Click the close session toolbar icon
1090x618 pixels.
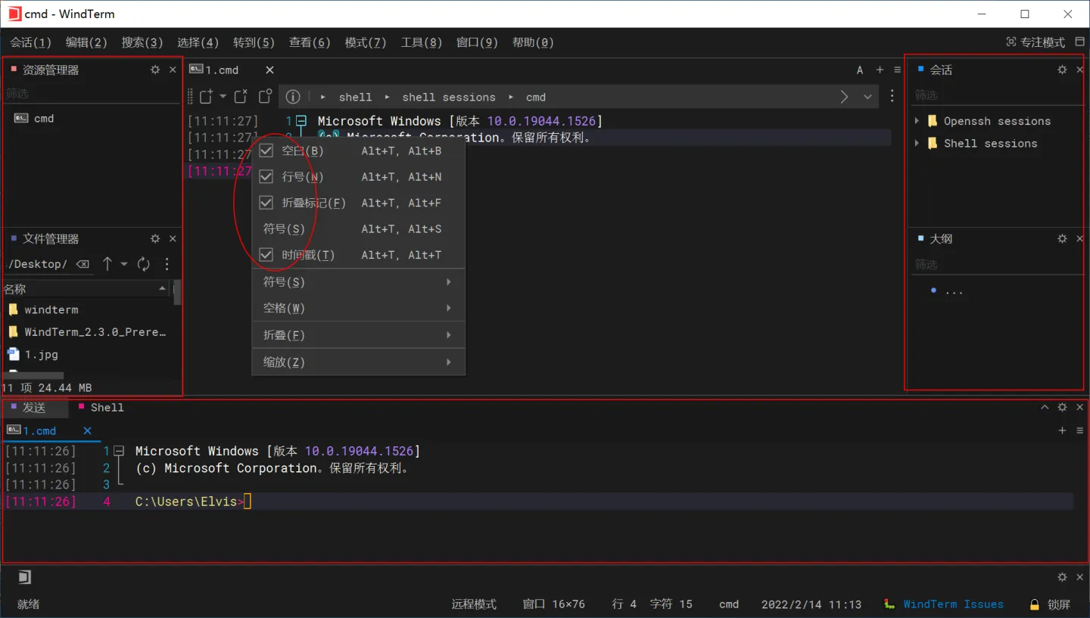[241, 96]
